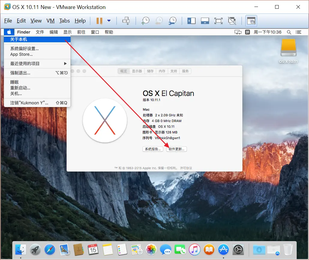Viewport: 309px width, 260px height.
Task: Open Spotlight search in the menu bar
Action: pyautogui.click(x=289, y=32)
